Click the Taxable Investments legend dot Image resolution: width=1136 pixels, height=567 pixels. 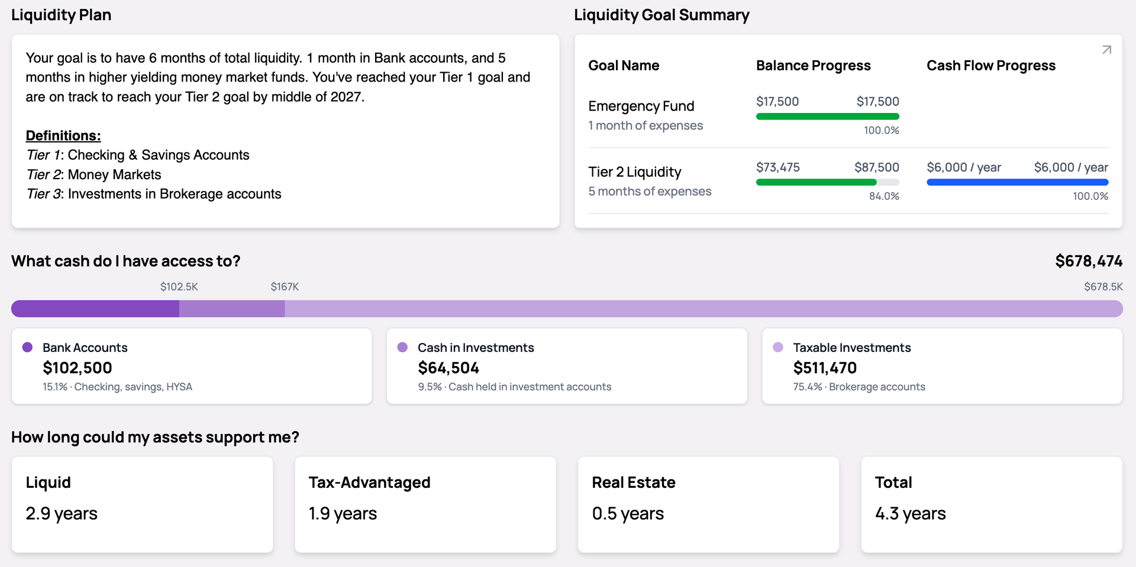779,348
